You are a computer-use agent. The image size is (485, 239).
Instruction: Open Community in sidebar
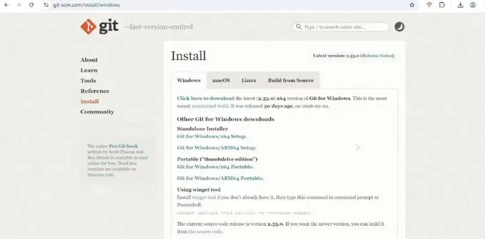click(x=97, y=112)
